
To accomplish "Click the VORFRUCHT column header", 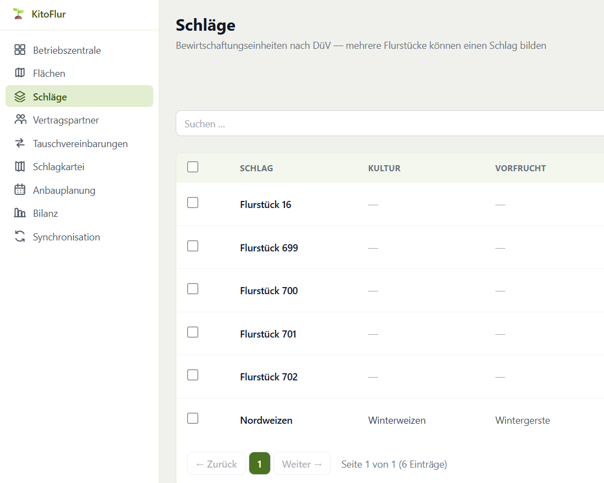I will coord(521,169).
